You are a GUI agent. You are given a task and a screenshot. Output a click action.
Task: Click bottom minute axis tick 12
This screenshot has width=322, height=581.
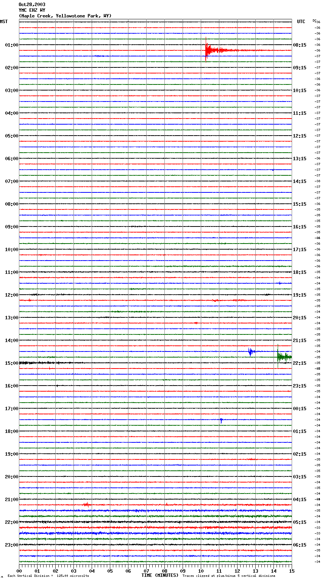pos(238,571)
